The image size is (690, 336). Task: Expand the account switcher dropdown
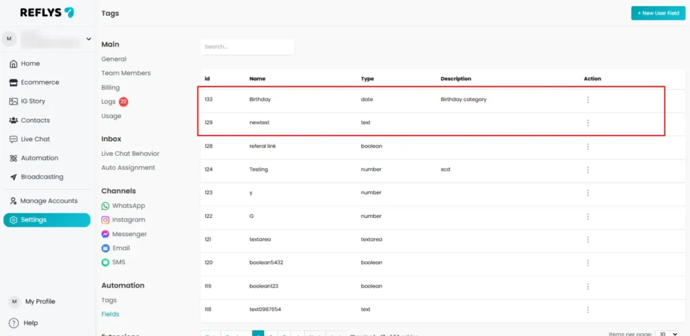click(88, 38)
